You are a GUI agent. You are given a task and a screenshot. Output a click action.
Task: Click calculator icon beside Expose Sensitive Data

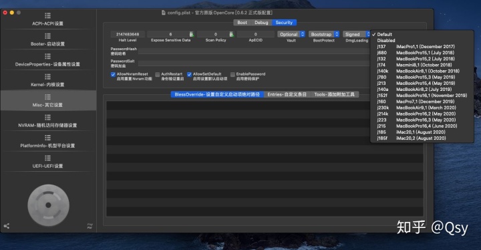coord(192,34)
